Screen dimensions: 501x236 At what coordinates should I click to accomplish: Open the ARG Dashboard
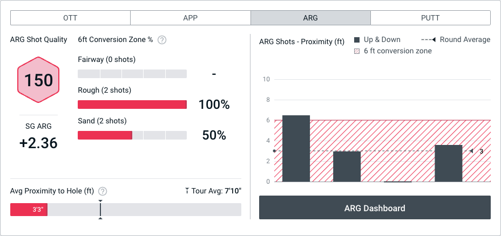pyautogui.click(x=375, y=208)
